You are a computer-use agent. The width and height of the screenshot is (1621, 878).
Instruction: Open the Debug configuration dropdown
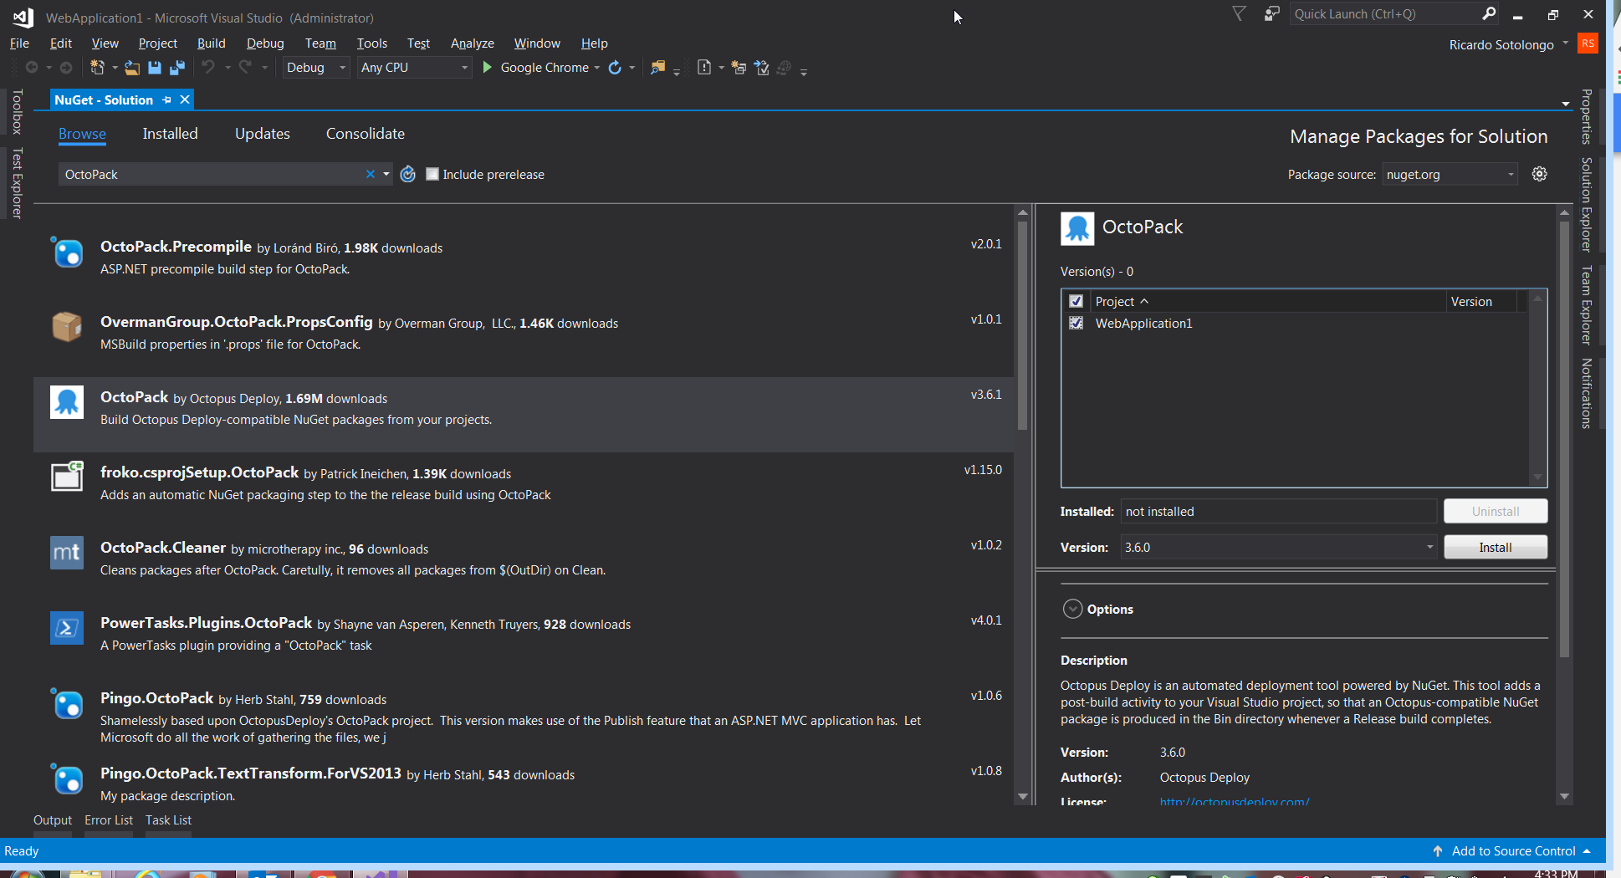pos(315,68)
